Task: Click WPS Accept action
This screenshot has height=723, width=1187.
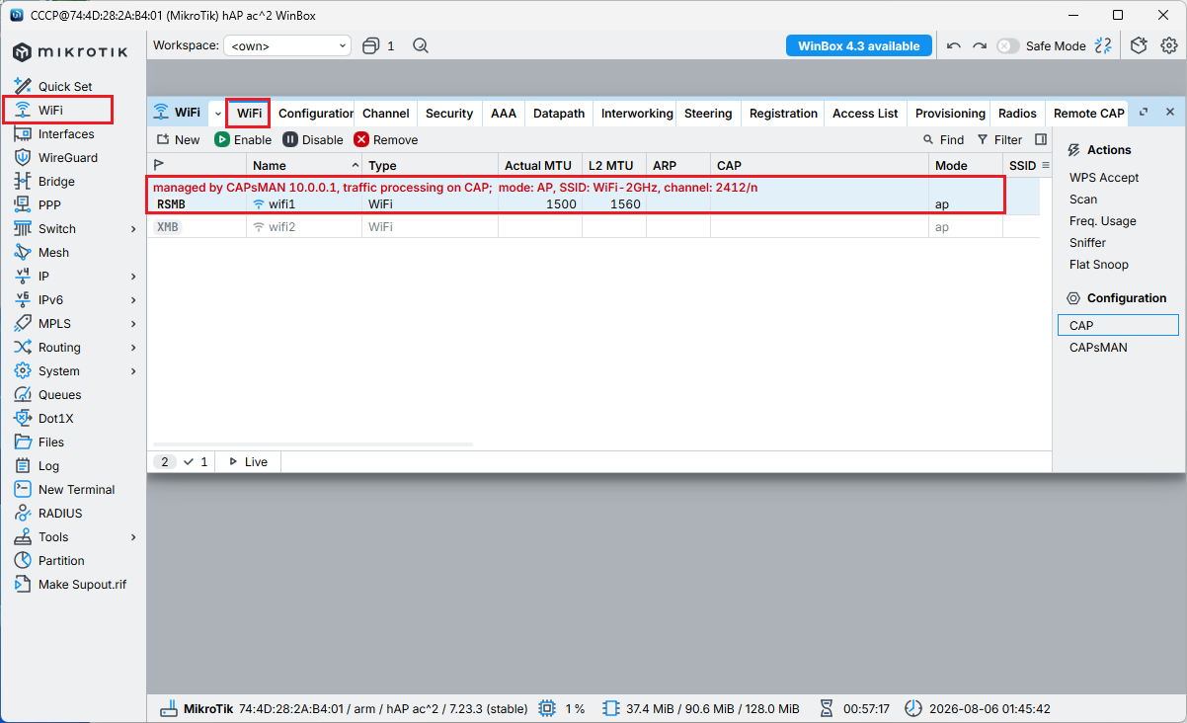Action: pyautogui.click(x=1104, y=178)
